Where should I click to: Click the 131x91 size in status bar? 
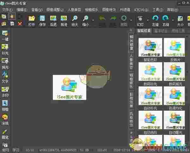[x=102, y=150]
